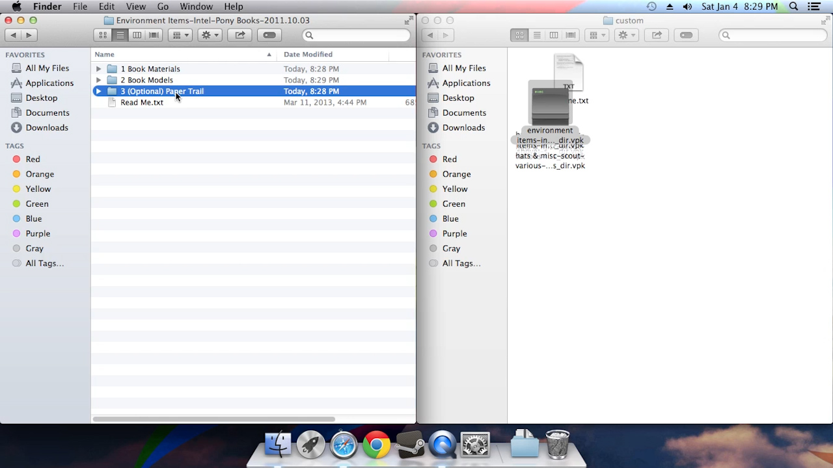The height and width of the screenshot is (468, 833).
Task: Select Blue tag in custom window sidebar
Action: [450, 219]
